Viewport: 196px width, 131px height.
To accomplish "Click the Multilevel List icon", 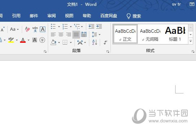I will tap(77, 27).
